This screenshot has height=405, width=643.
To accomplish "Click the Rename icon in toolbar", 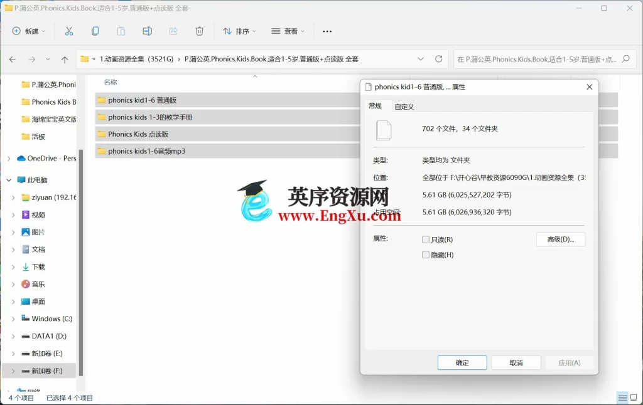I will [x=147, y=31].
